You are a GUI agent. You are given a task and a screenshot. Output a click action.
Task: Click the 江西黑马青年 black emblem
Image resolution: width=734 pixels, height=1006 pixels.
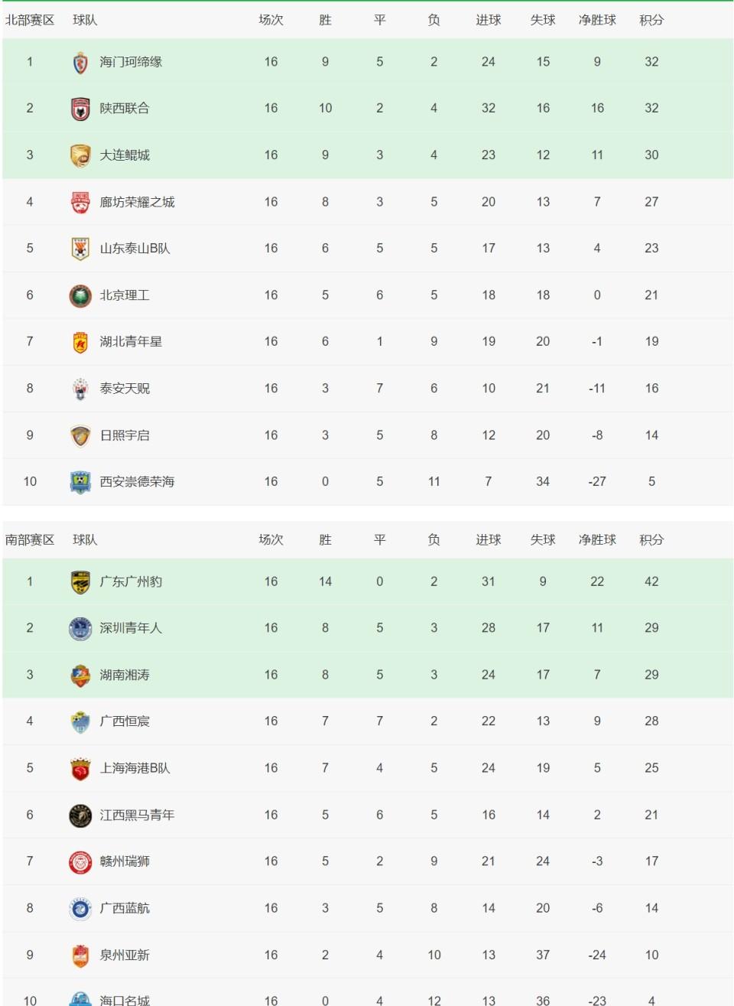point(80,816)
